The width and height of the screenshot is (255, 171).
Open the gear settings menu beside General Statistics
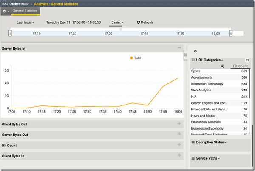6,11
